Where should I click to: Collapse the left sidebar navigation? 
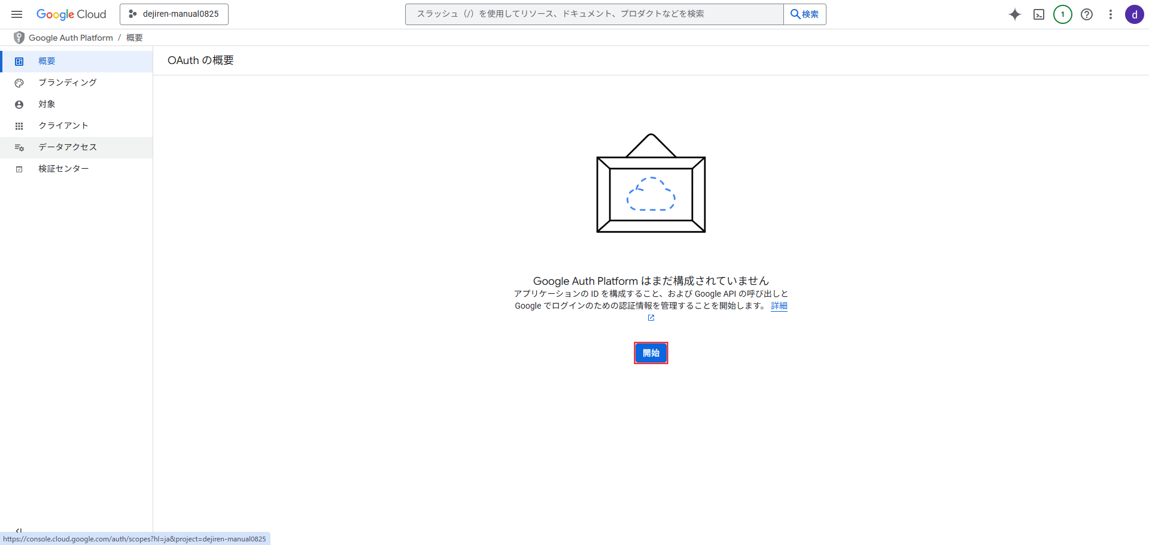tap(19, 530)
